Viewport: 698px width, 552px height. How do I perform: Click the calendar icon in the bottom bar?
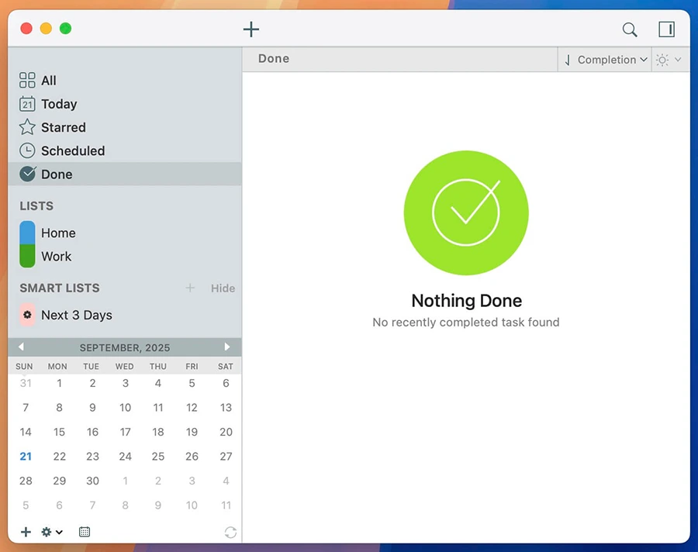(85, 532)
